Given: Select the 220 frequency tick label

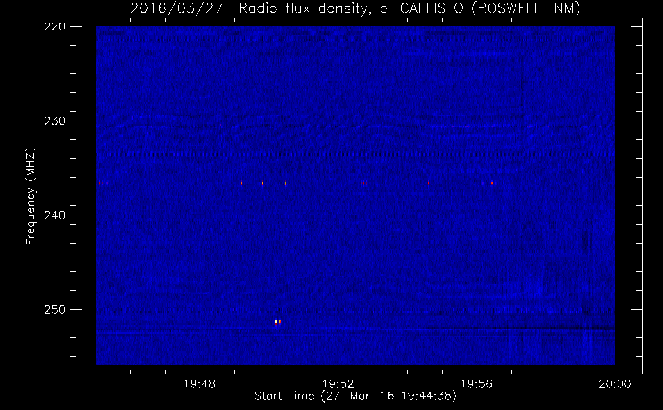Looking at the screenshot, I should click(55, 27).
